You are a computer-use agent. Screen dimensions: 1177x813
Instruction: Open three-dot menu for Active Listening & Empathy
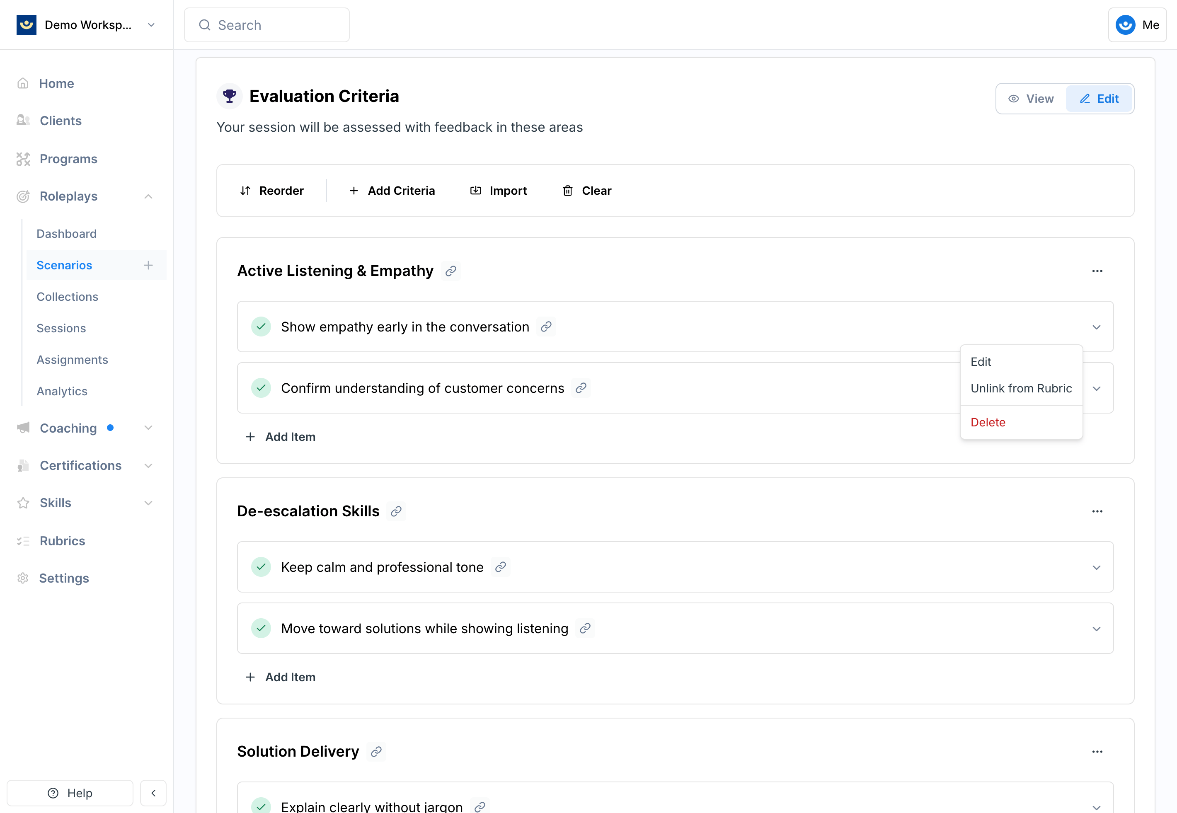[1097, 271]
